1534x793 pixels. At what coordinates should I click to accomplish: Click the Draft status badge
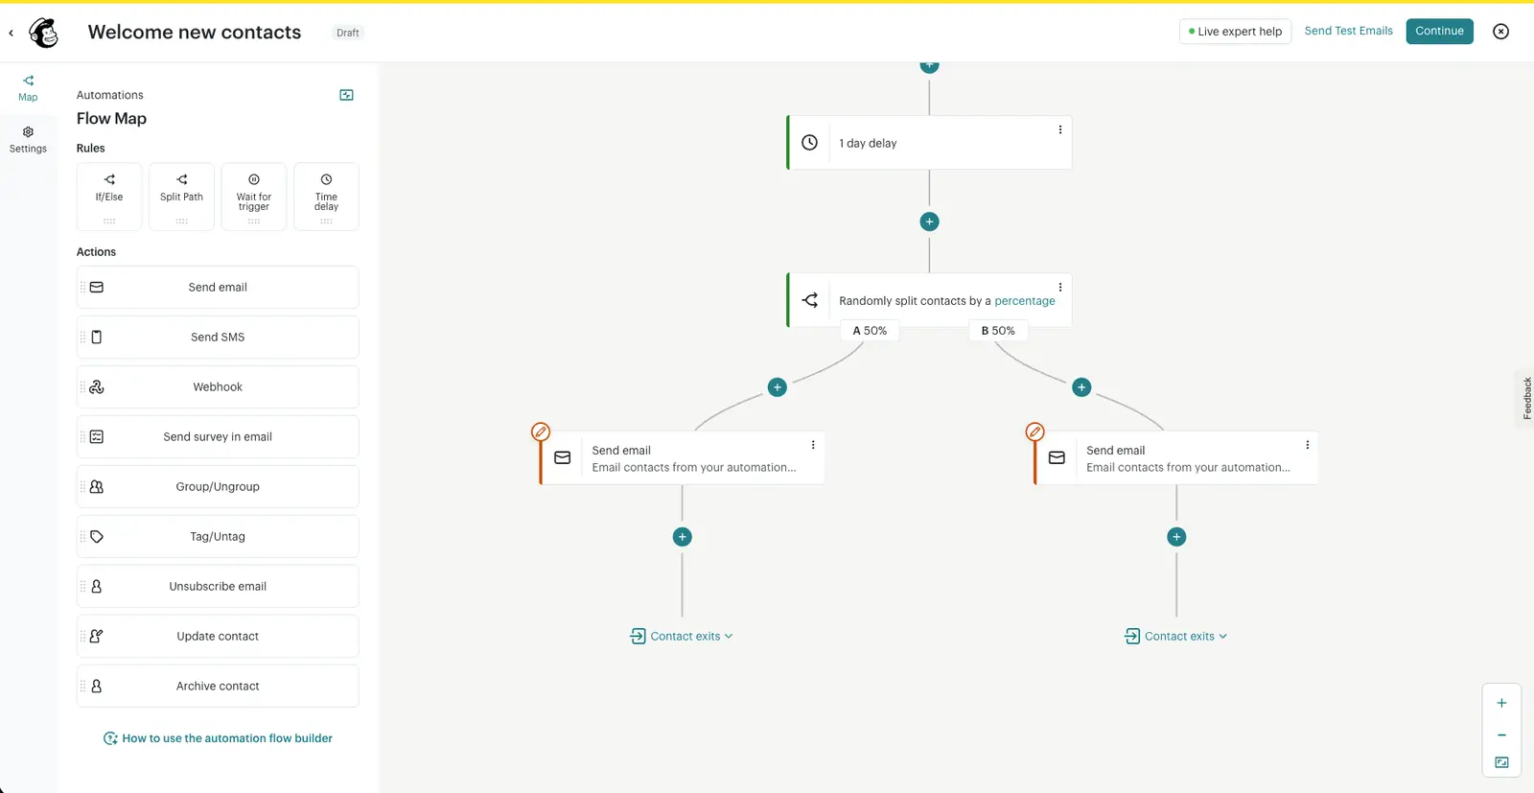pos(347,33)
